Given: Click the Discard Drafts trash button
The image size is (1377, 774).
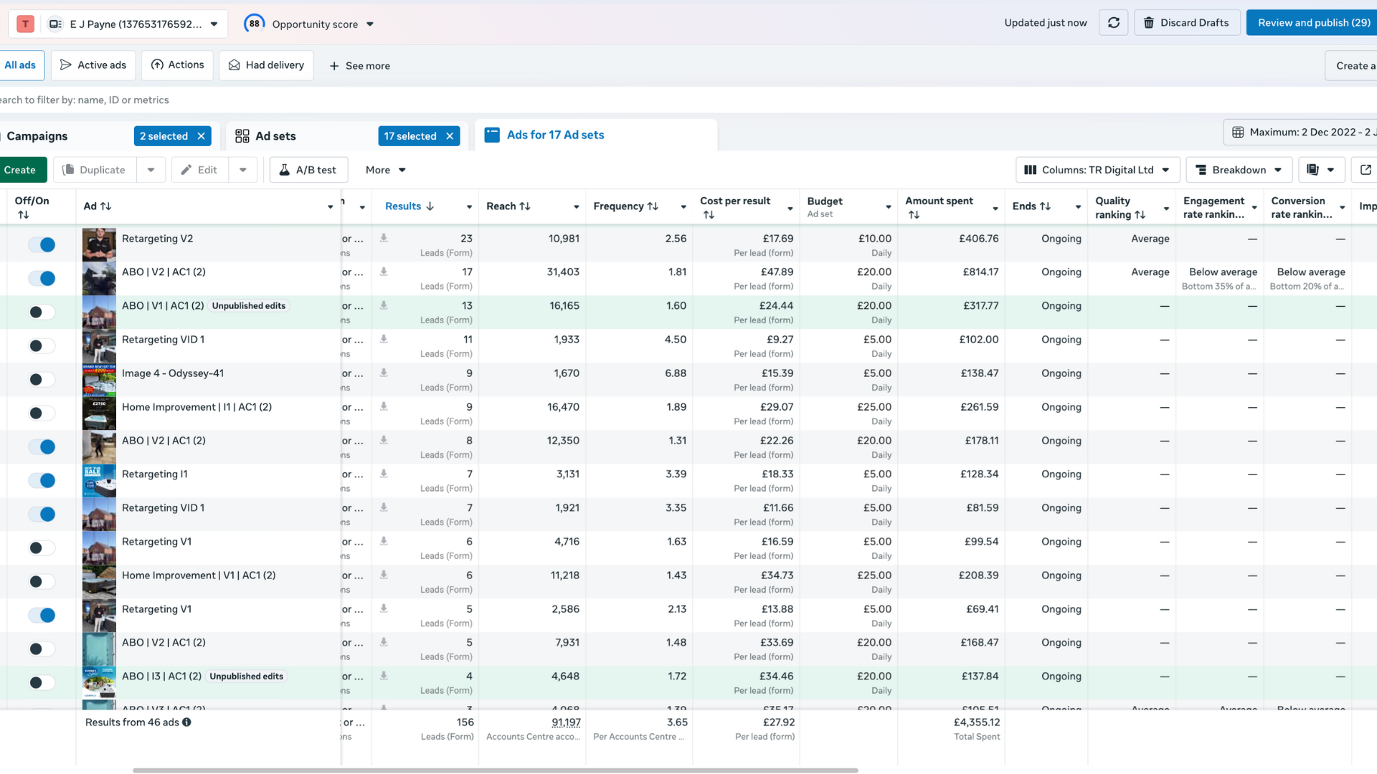Looking at the screenshot, I should coord(1186,23).
